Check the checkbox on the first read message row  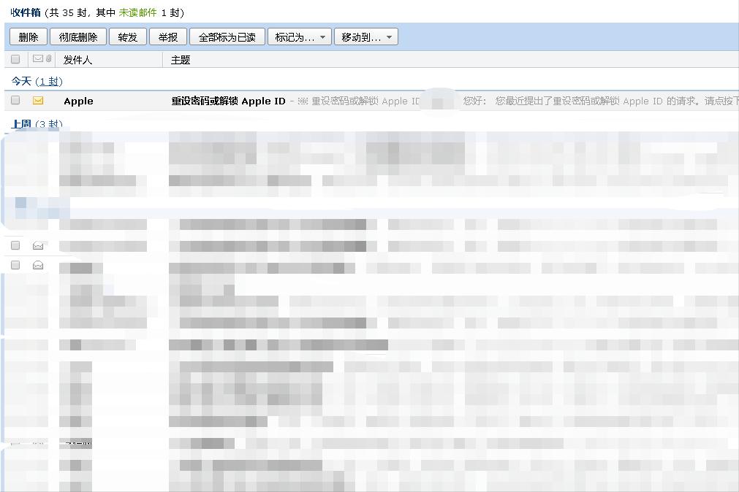[15, 245]
